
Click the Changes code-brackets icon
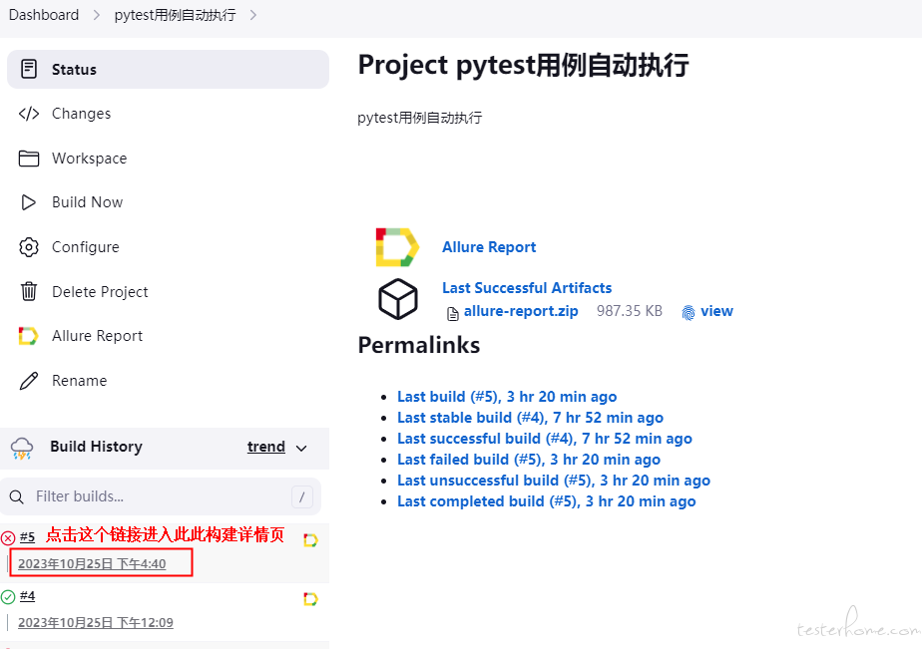(29, 114)
